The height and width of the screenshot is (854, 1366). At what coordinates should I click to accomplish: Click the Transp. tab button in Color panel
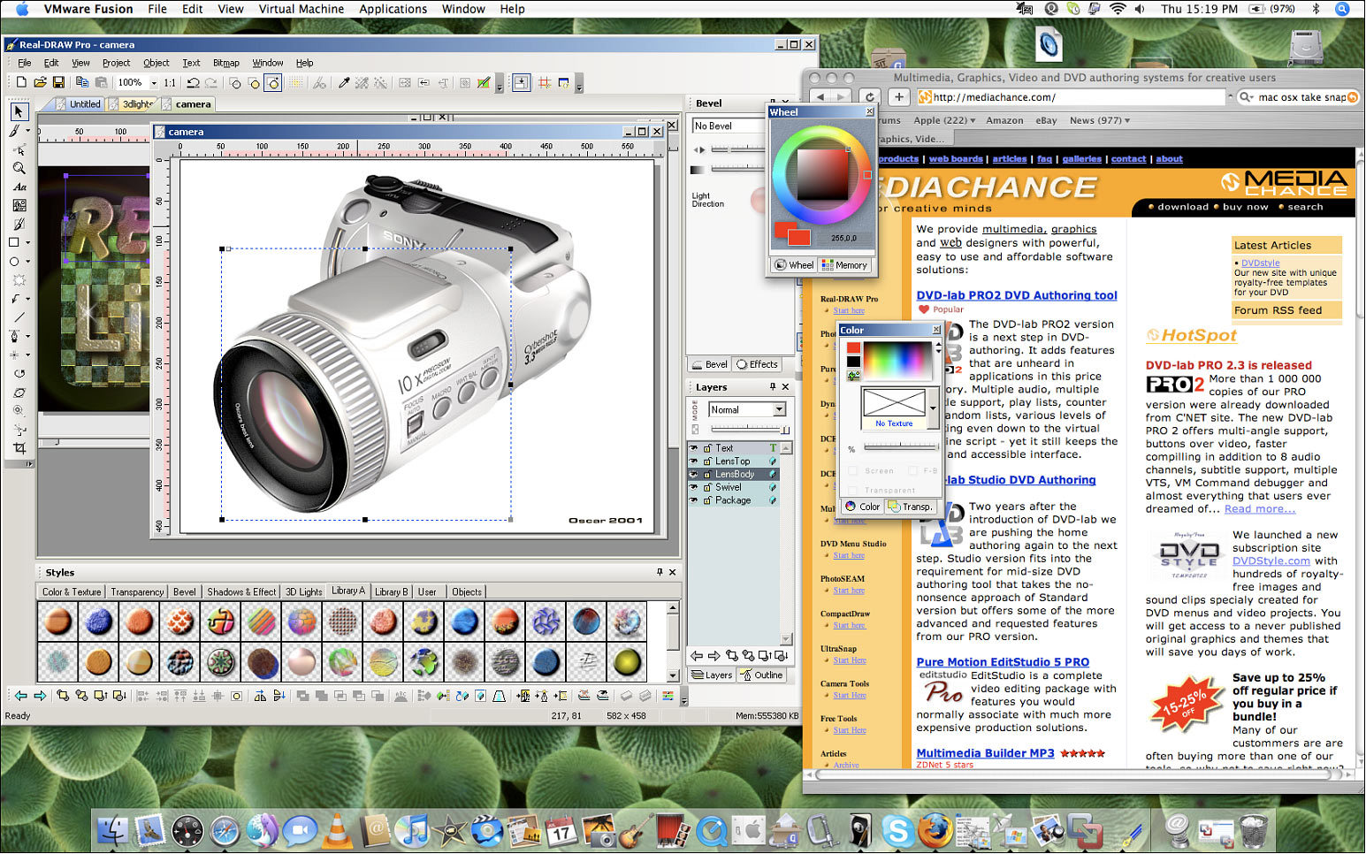coord(910,507)
